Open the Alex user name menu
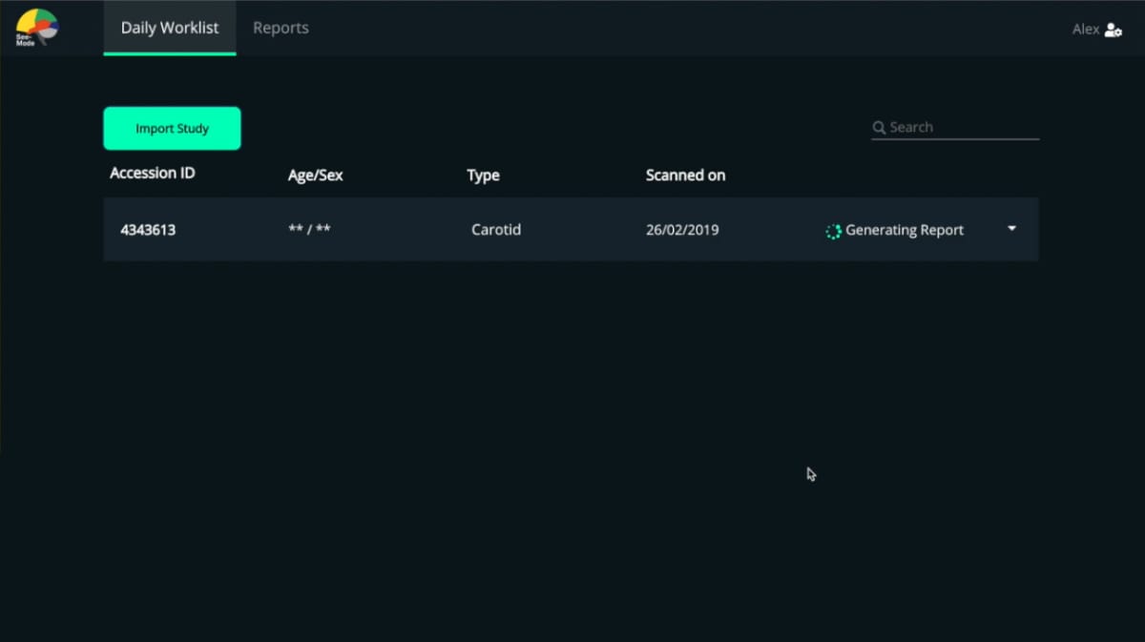This screenshot has height=642, width=1145. pos(1085,30)
